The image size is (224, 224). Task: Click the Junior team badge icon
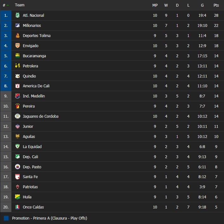point(18,126)
